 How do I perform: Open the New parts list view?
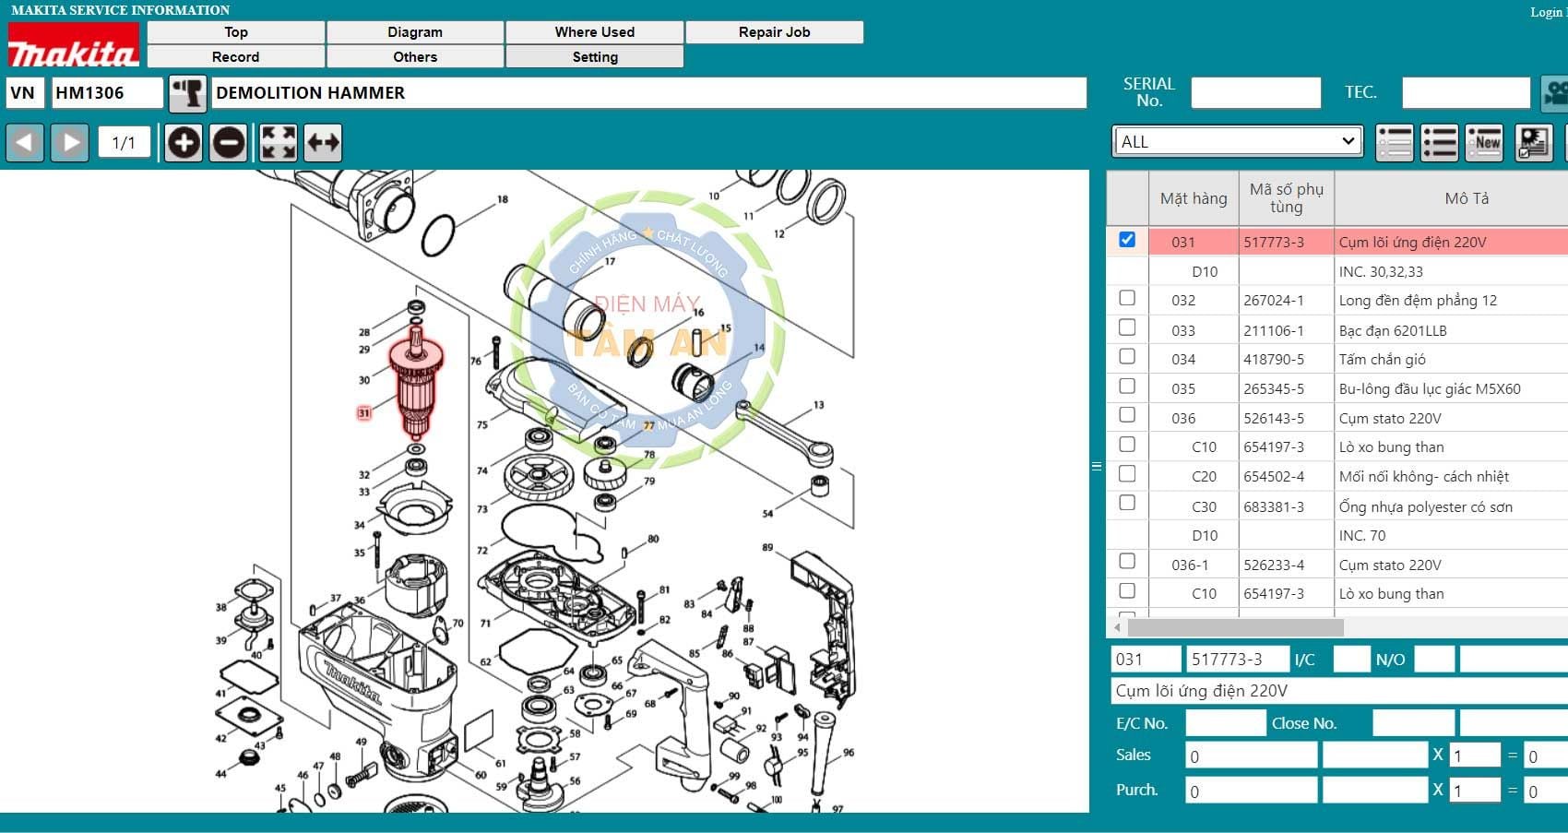point(1485,143)
